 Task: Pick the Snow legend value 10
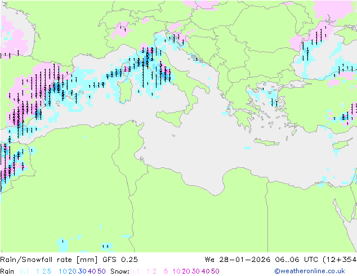point(176,271)
